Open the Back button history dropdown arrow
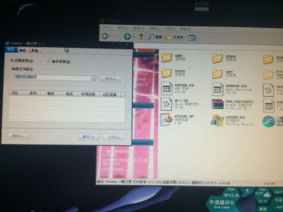283x212 pixels. coord(119,36)
